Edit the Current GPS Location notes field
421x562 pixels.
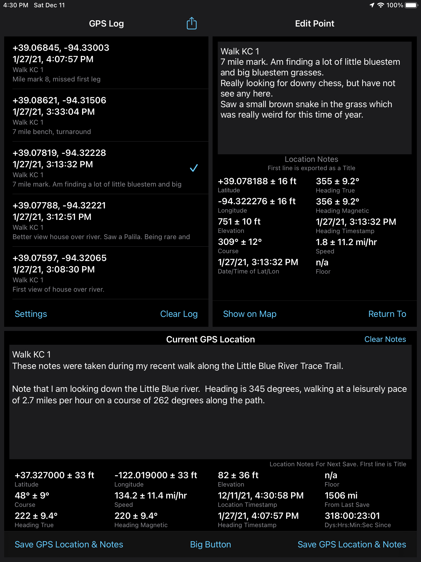[210, 402]
